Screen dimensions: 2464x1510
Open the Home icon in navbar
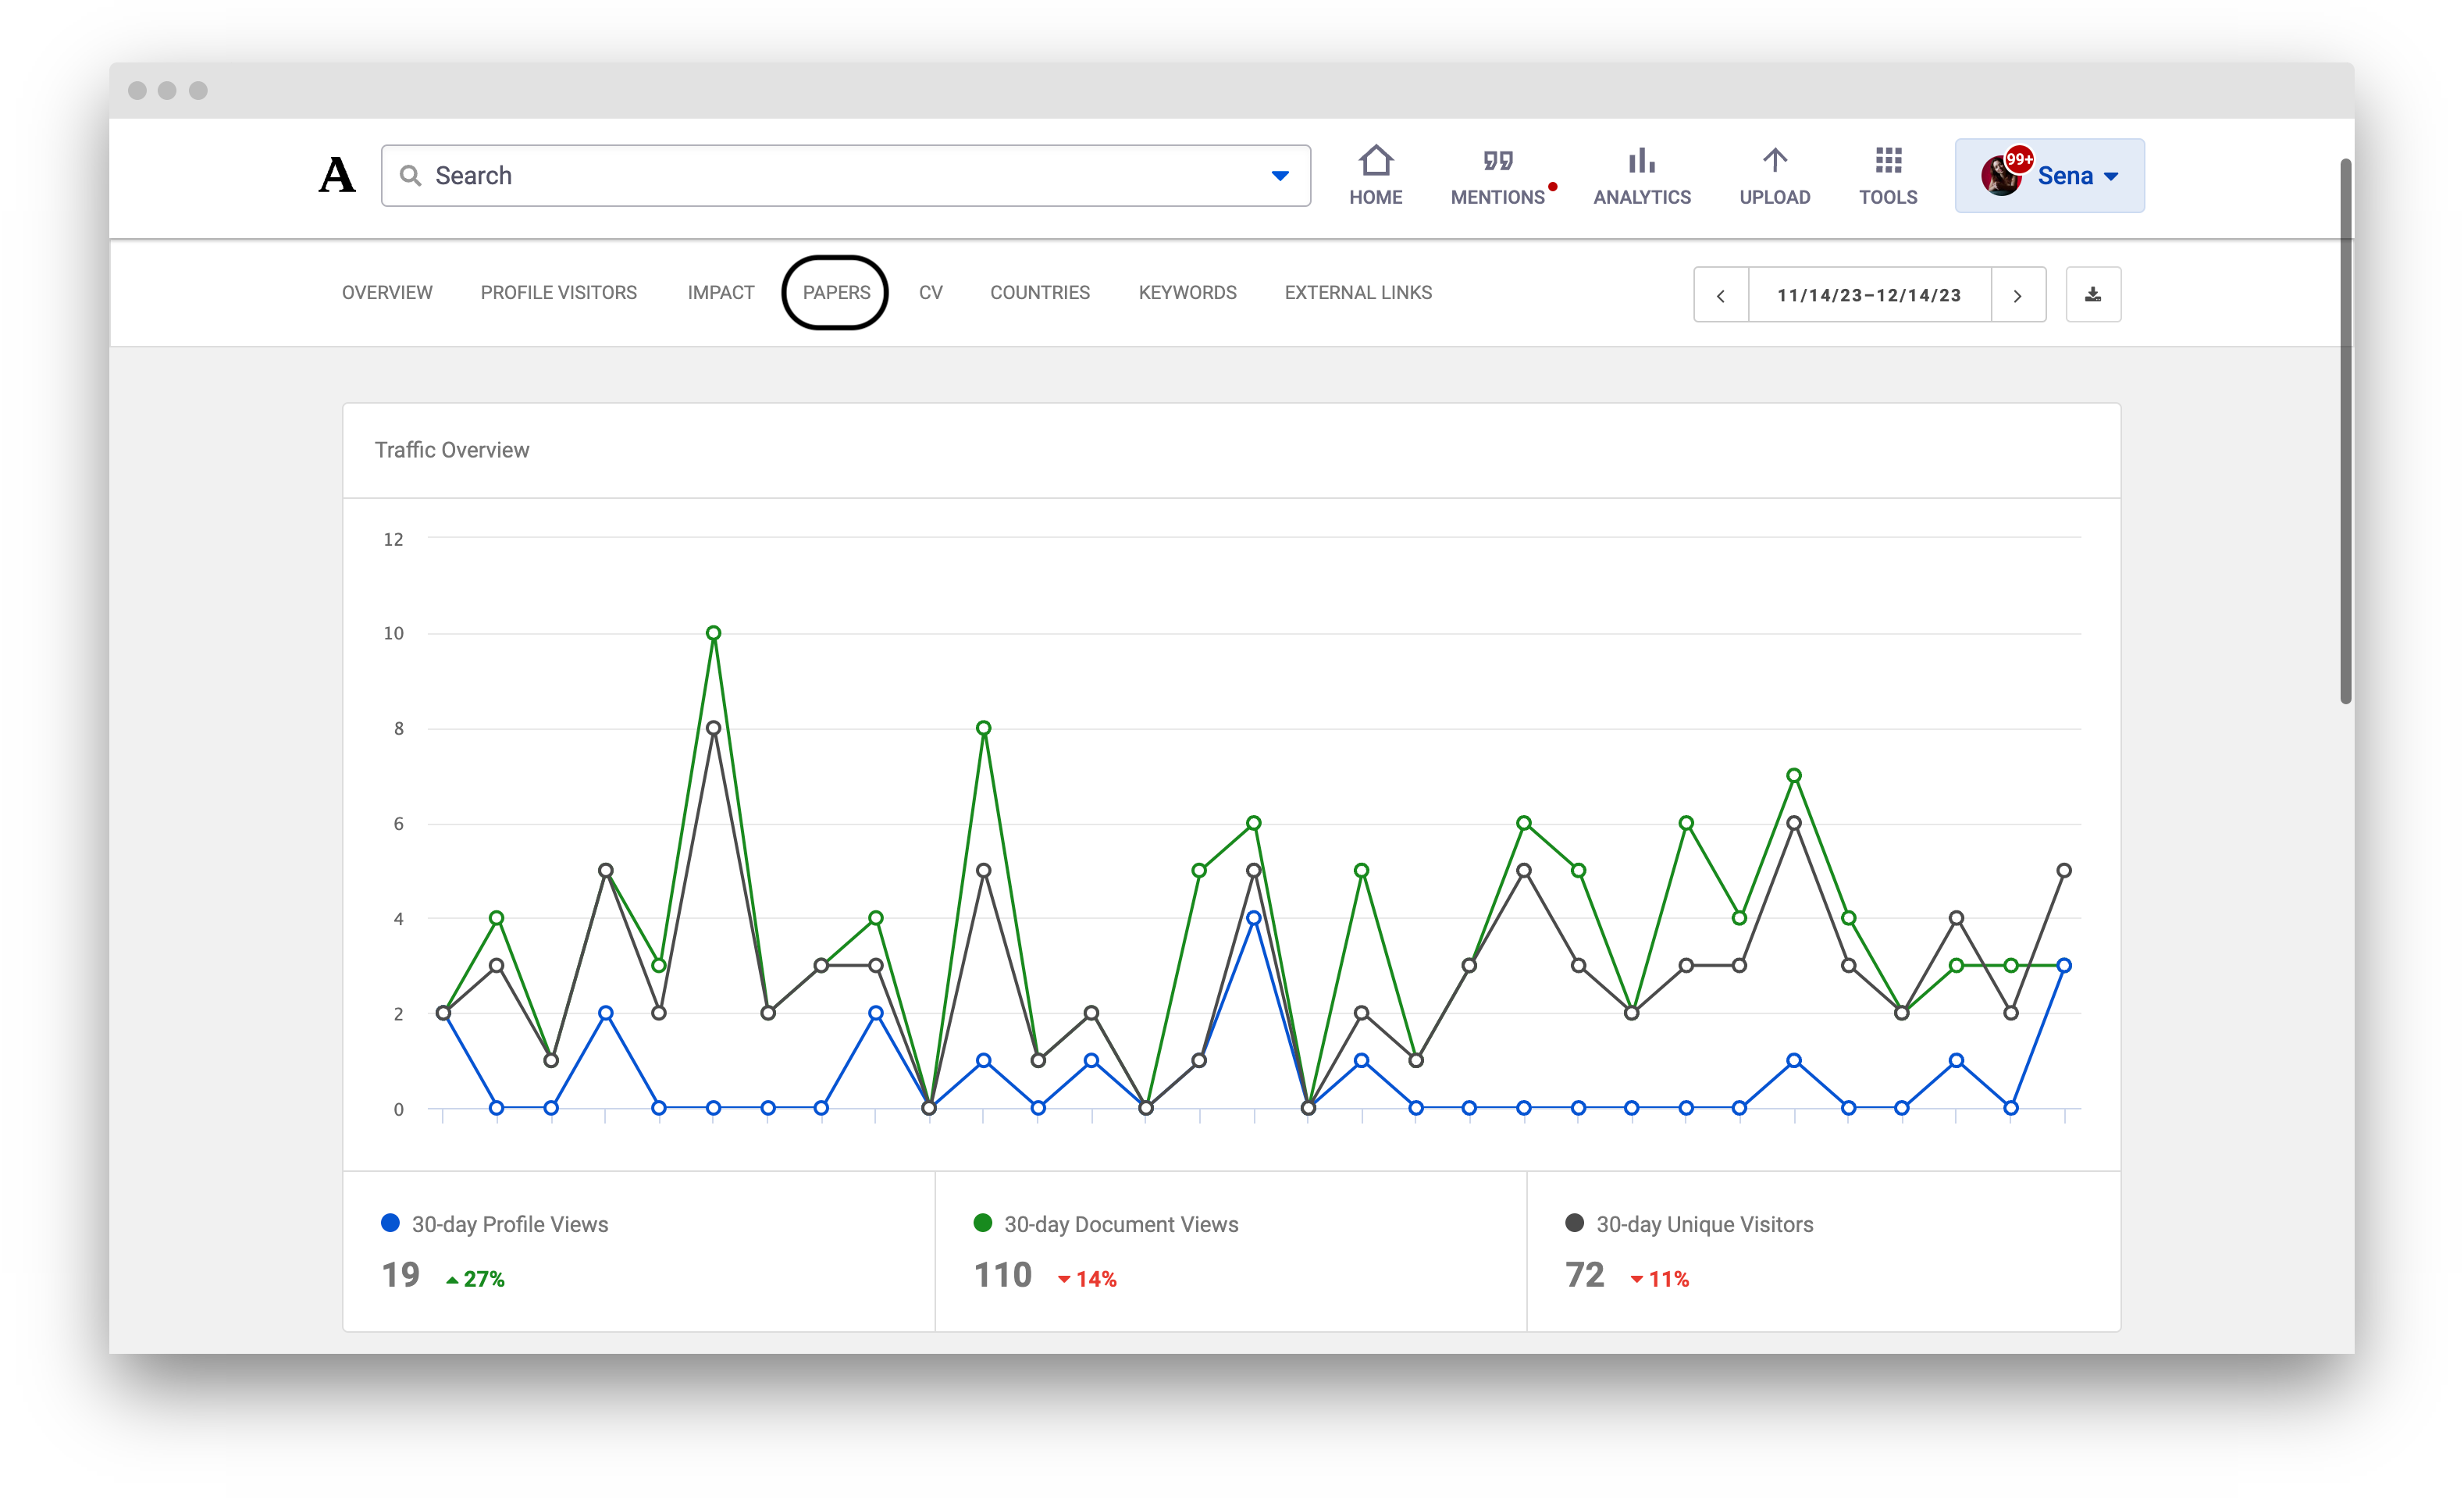click(1376, 160)
